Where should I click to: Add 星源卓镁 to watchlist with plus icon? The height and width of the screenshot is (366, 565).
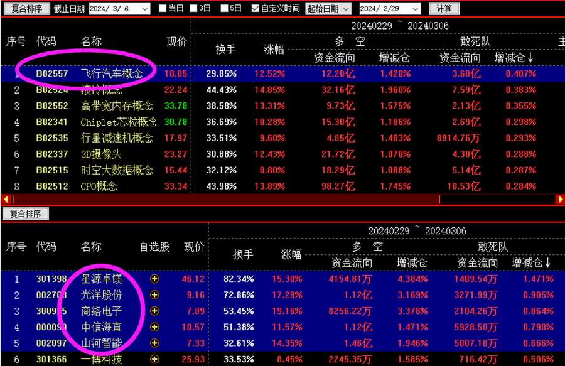tap(154, 278)
